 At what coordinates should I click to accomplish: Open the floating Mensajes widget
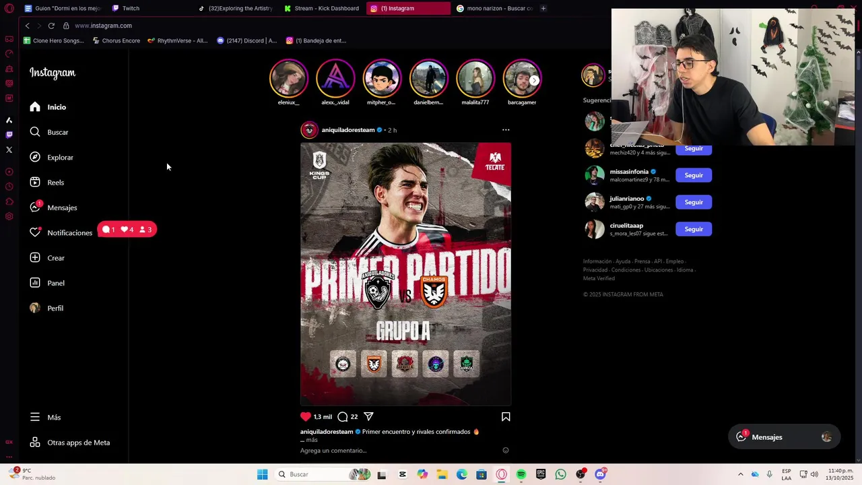tap(784, 437)
